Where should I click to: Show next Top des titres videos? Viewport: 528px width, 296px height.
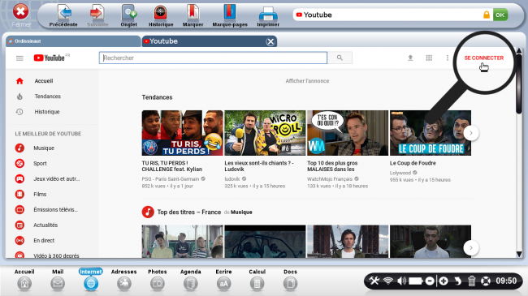point(471,248)
